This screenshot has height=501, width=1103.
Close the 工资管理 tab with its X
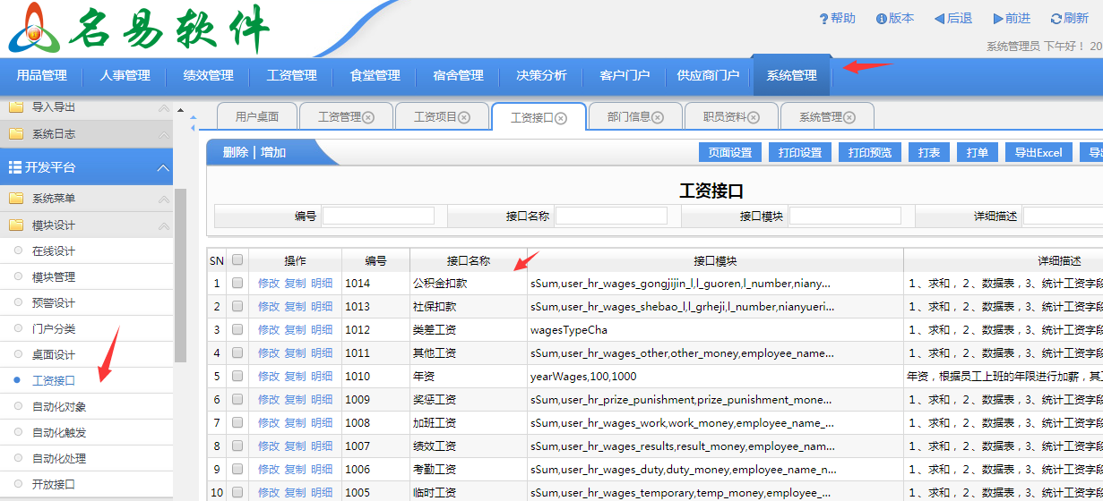(367, 117)
